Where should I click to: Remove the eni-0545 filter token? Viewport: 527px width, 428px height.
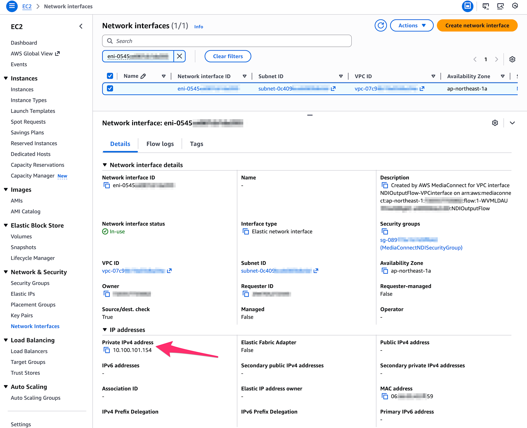pos(179,56)
